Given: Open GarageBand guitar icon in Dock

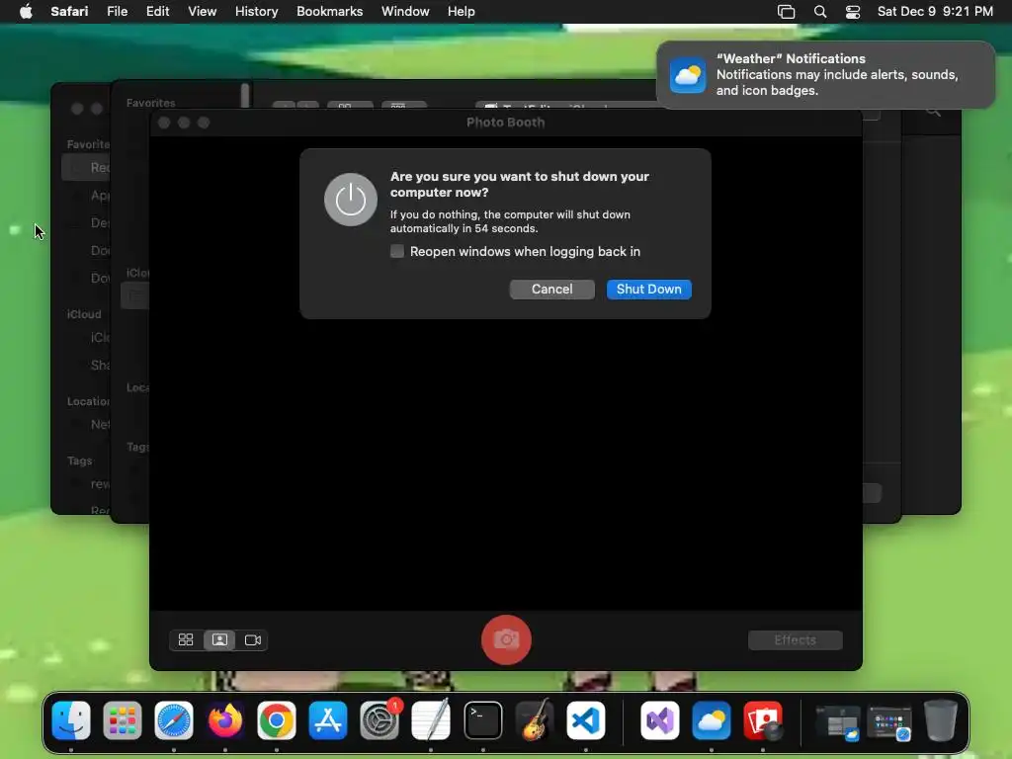Looking at the screenshot, I should click(535, 720).
